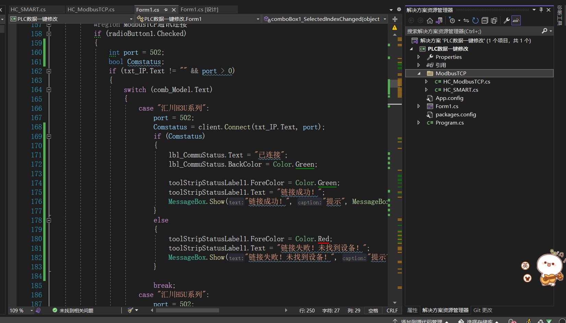The height and width of the screenshot is (323, 566).
Task: Switch to the Git 更改 tab
Action: pyautogui.click(x=483, y=310)
